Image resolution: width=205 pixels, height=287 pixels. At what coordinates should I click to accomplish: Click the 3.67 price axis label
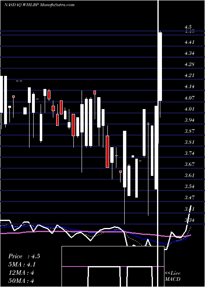coord(189,164)
